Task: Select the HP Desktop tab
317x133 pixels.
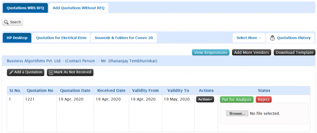Action: tap(17, 38)
